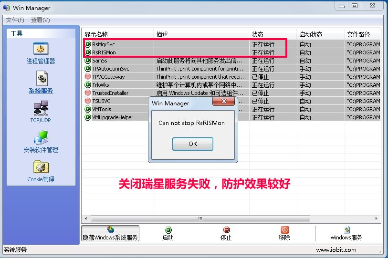The height and width of the screenshot is (258, 388).
Task: Click the red stopped icon beside TSUSVC
Action: (88, 101)
